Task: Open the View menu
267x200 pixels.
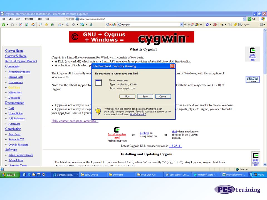Action: (x=18, y=19)
